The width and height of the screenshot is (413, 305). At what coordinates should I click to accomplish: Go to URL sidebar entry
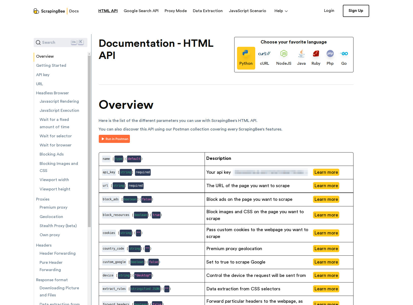coord(40,84)
